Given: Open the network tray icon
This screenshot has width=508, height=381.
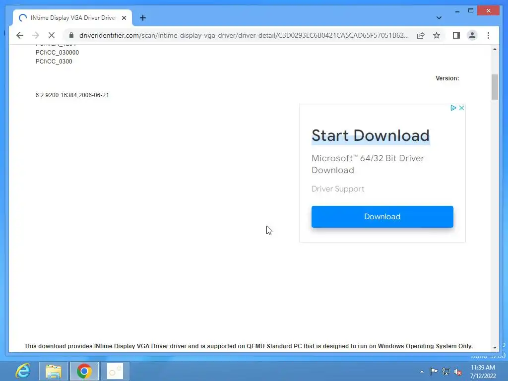Looking at the screenshot, I should [x=446, y=372].
